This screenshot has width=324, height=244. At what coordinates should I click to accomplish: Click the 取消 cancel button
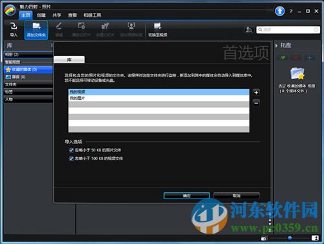point(237,196)
